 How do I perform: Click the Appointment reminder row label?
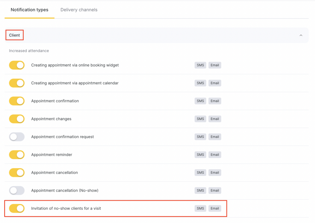52,155
